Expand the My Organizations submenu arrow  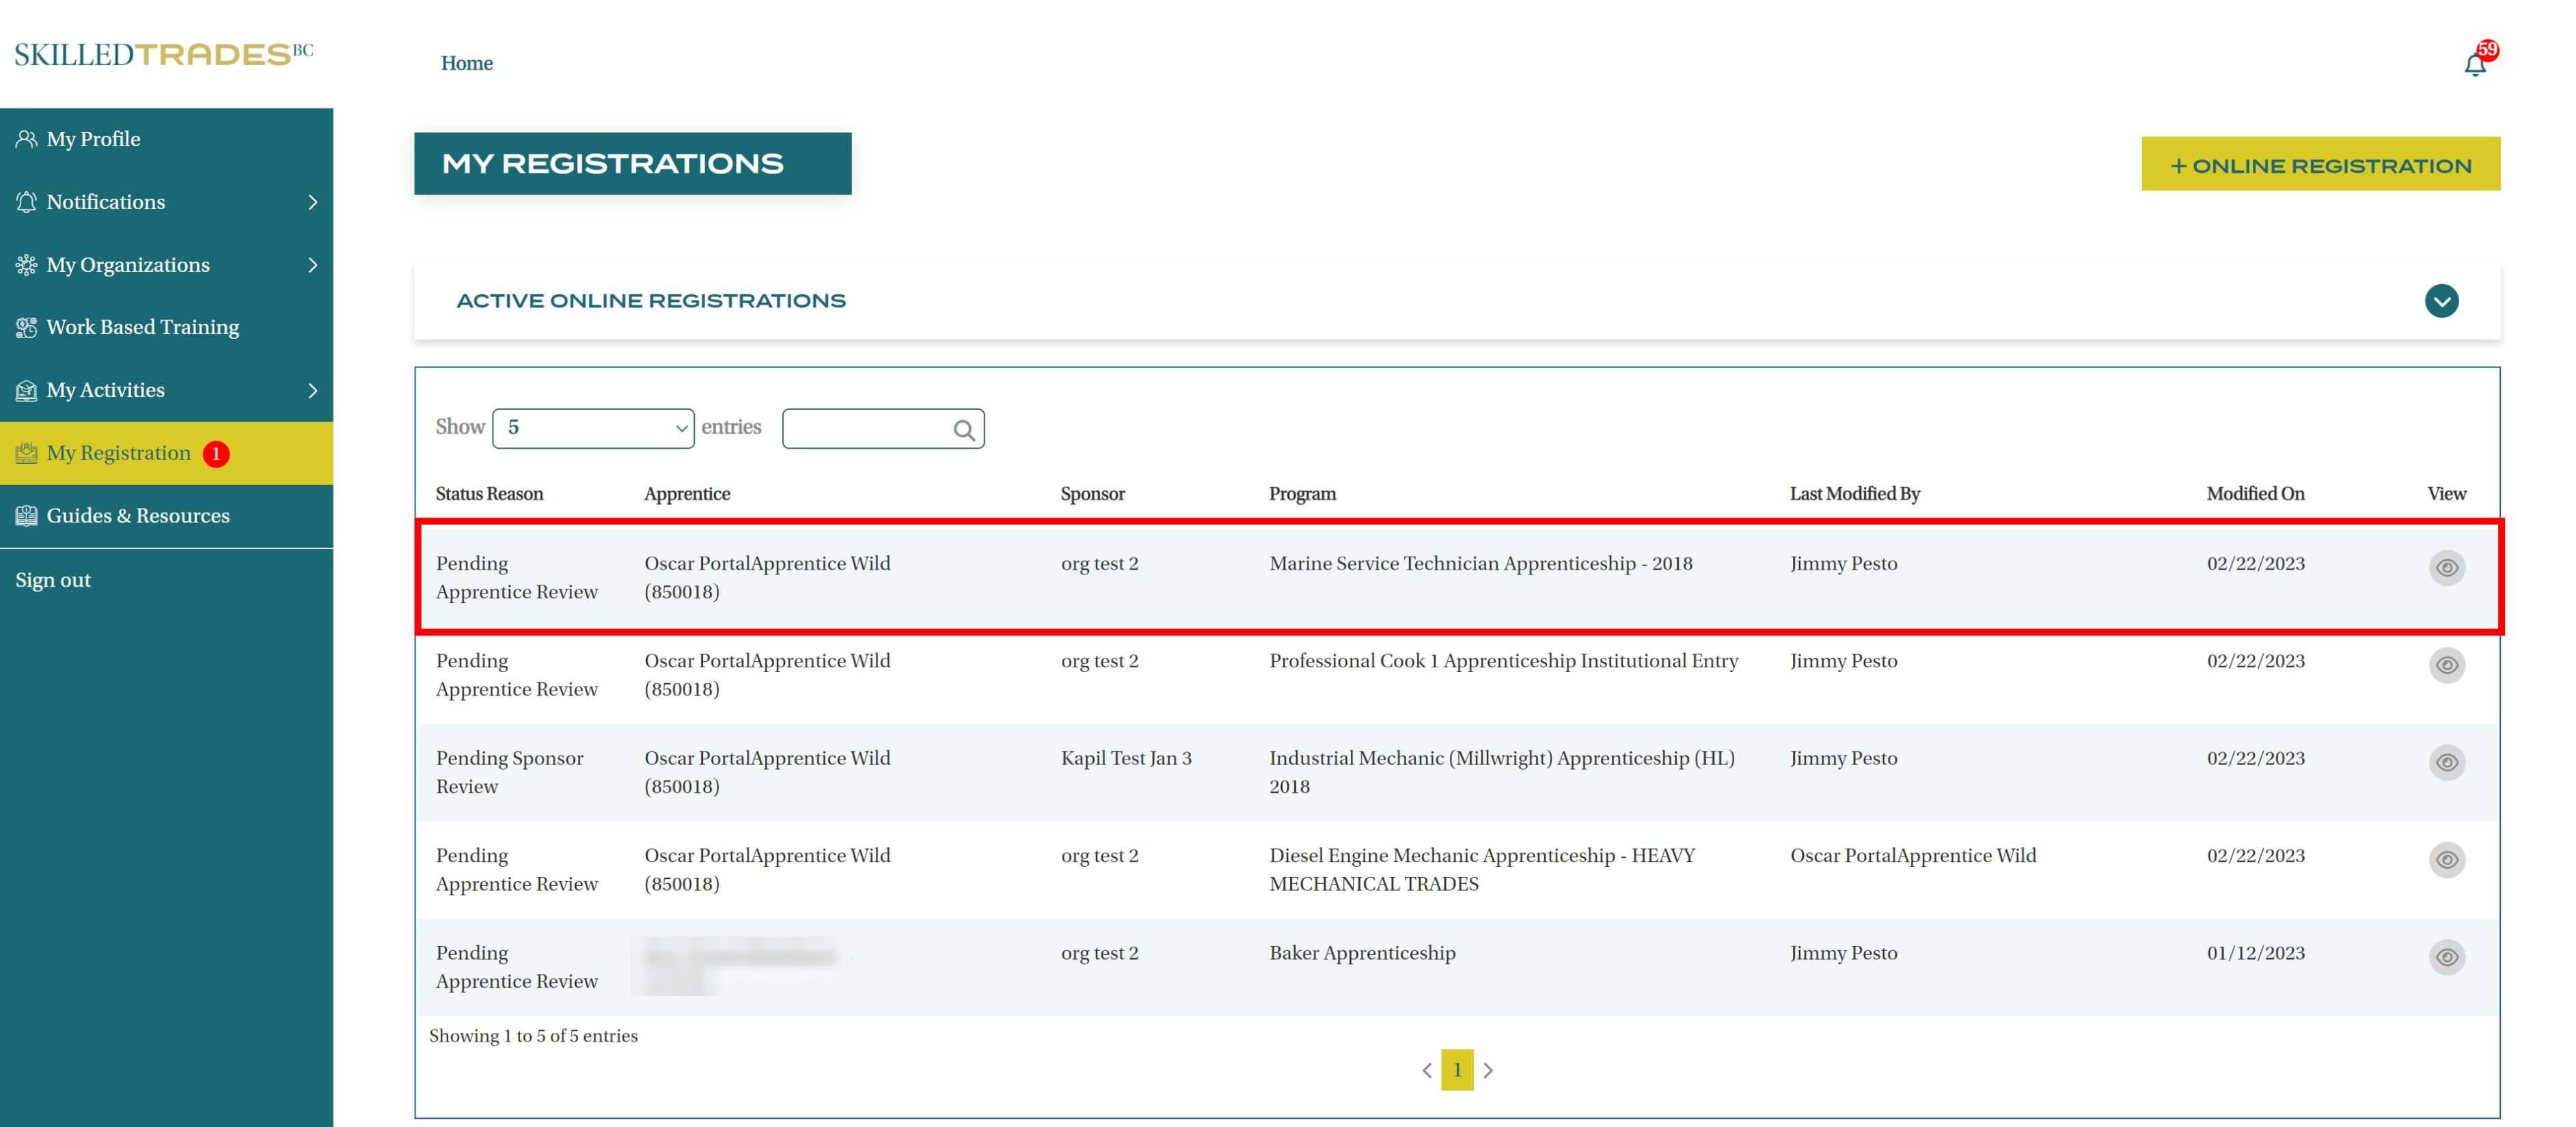tap(312, 265)
